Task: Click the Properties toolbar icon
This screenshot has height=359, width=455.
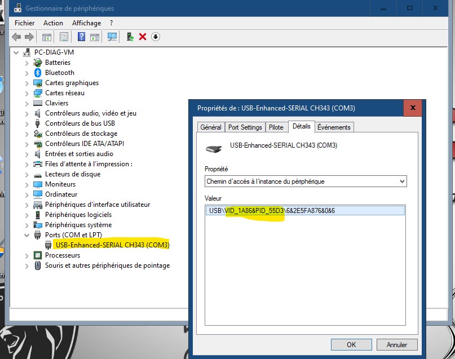Action: [x=64, y=37]
